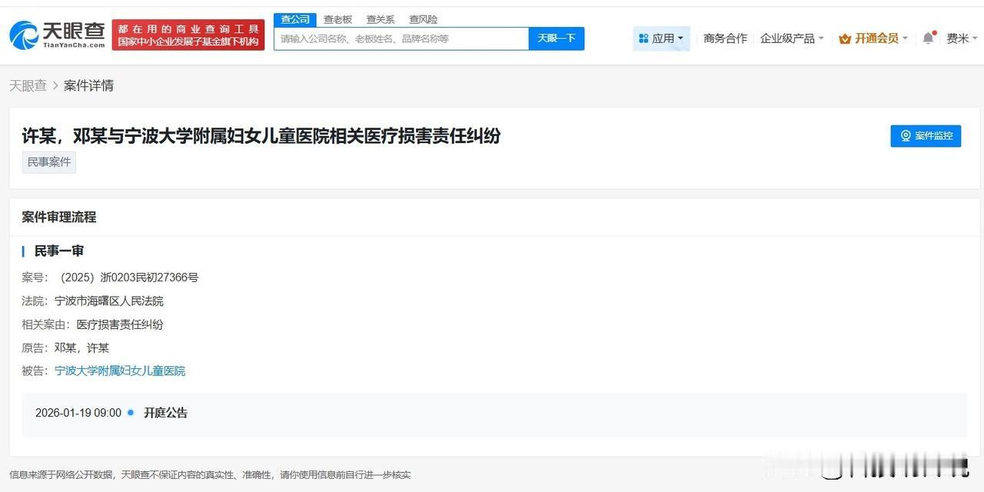
Task: Click the company search input field
Action: click(x=400, y=38)
